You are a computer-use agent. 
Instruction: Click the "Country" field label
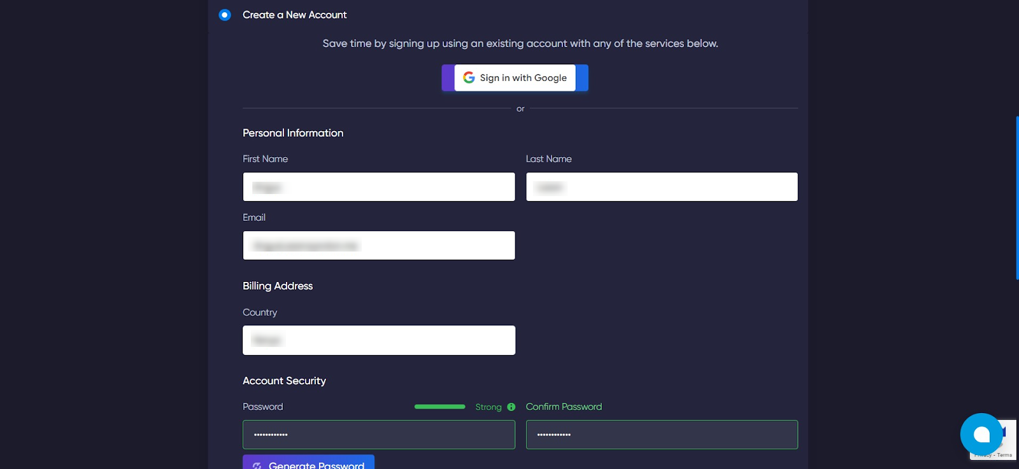click(x=260, y=312)
